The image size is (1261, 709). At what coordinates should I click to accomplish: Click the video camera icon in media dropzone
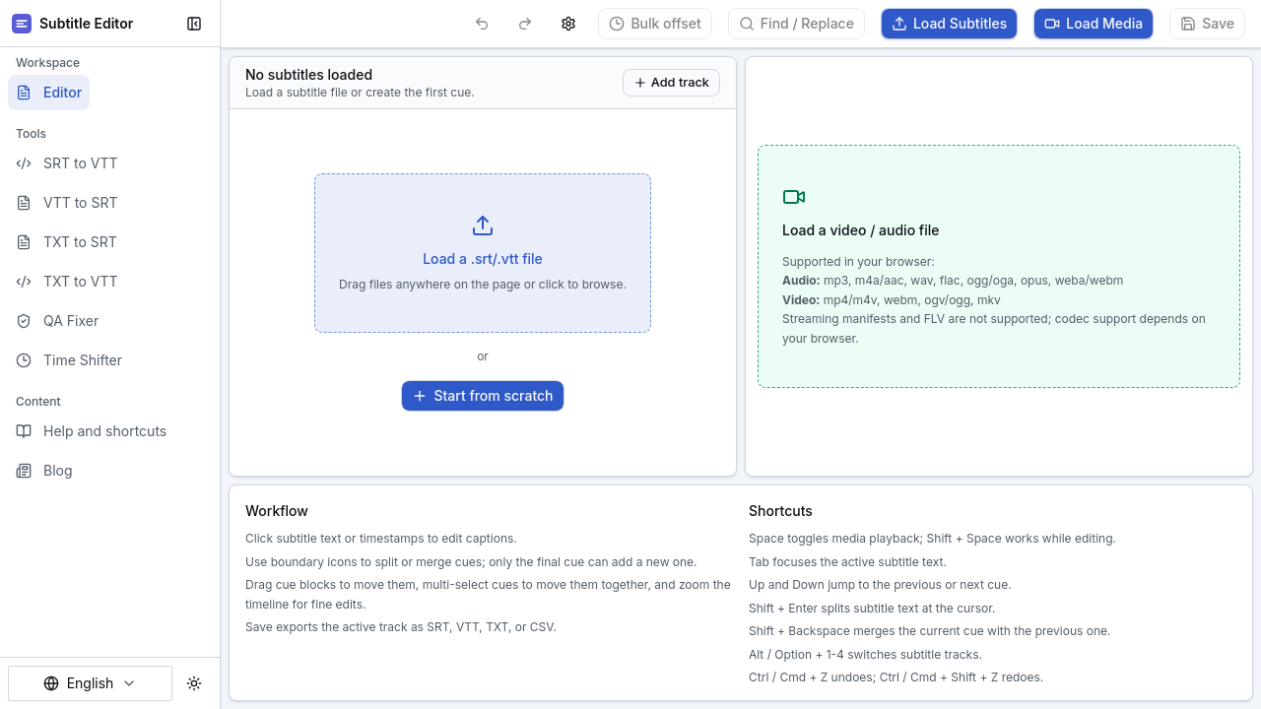click(794, 197)
